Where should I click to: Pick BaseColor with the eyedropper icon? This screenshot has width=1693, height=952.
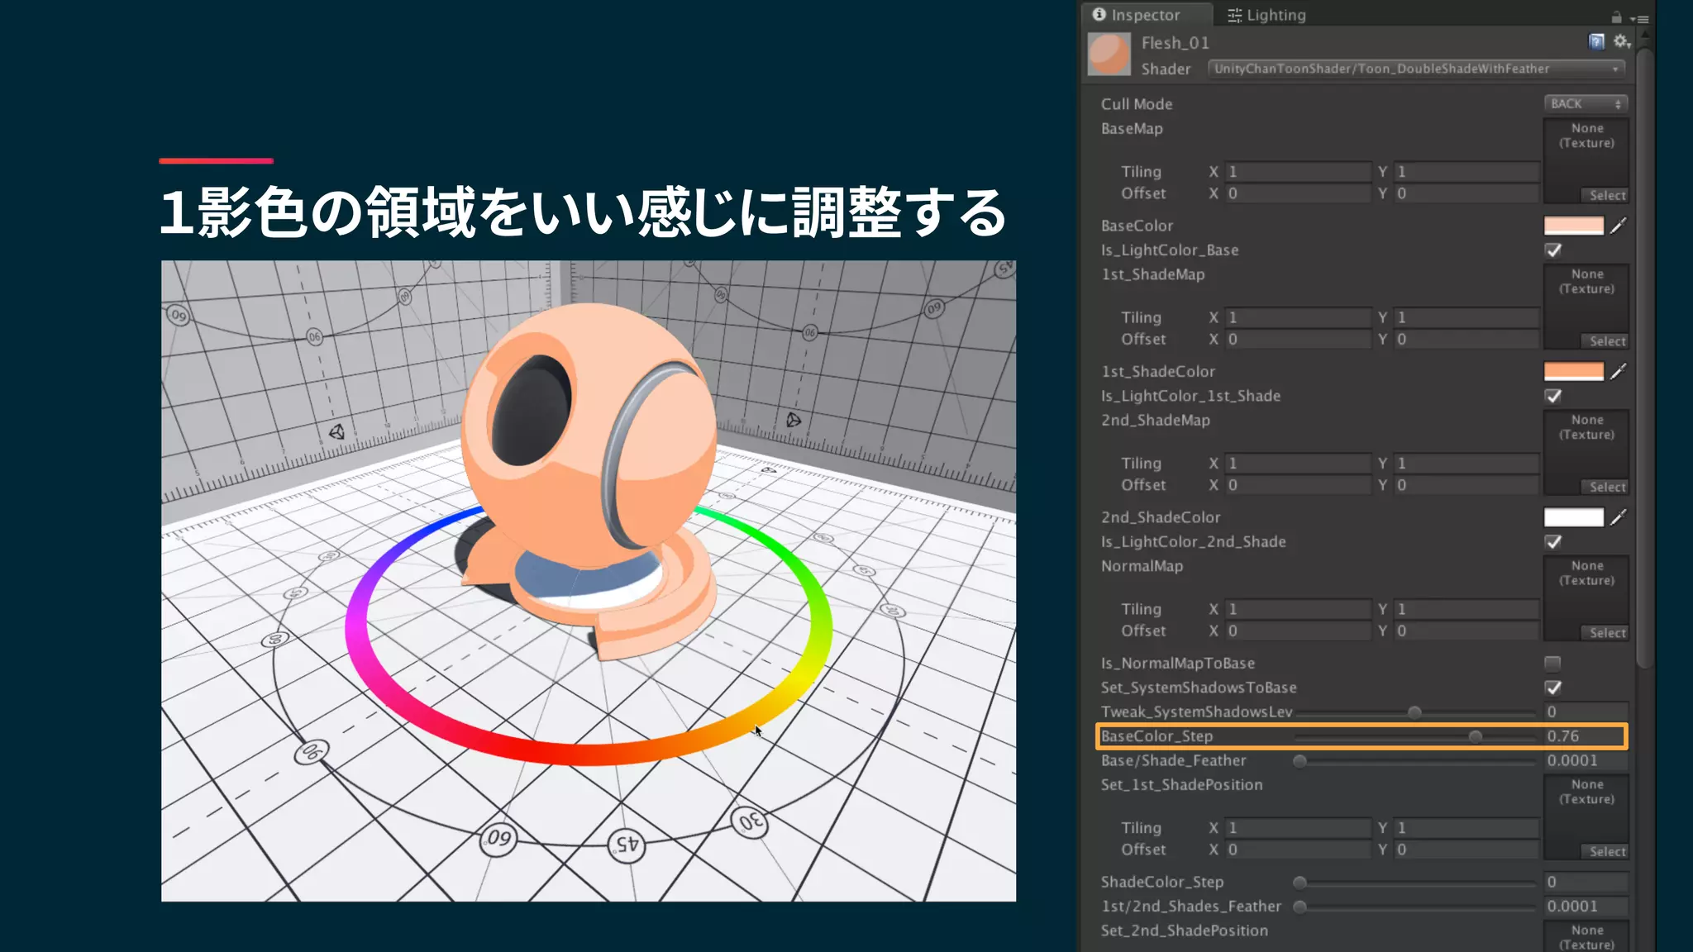coord(1619,226)
